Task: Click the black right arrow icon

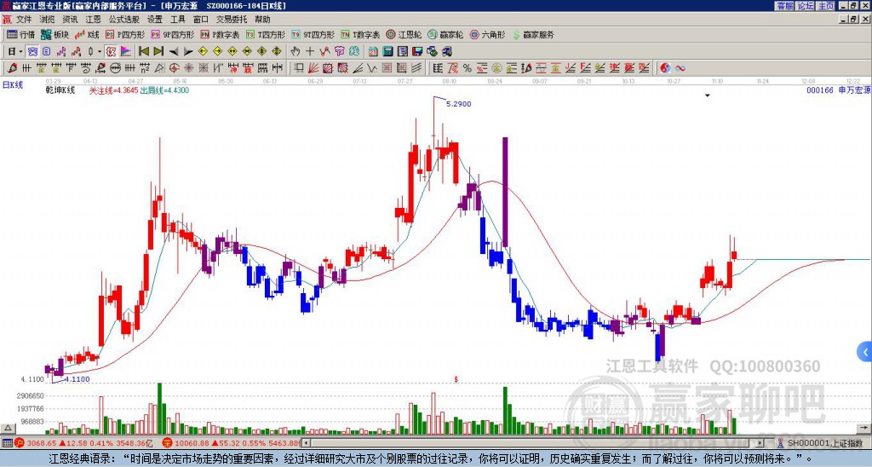Action: 188,52
